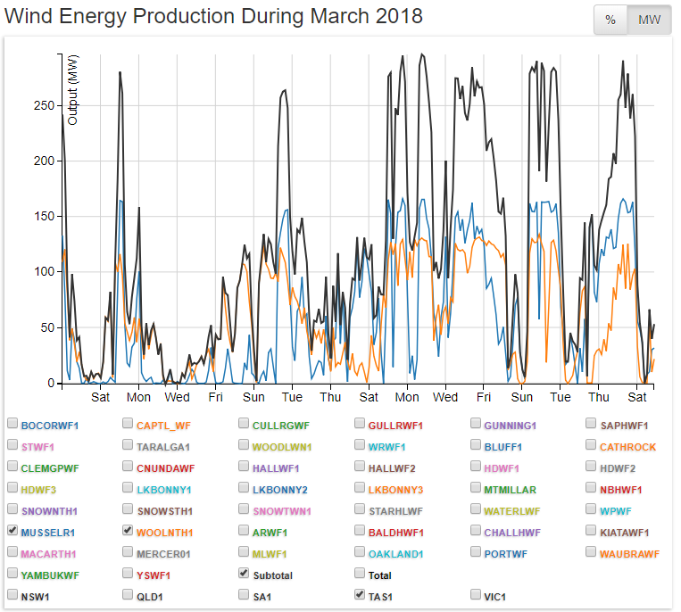Switch the chart to percent view

pos(610,20)
